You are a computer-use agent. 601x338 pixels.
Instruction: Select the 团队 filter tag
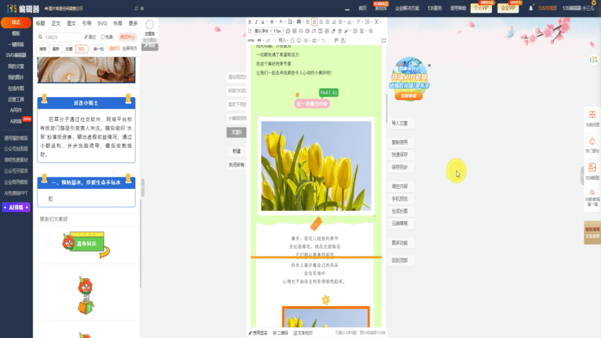pyautogui.click(x=82, y=49)
